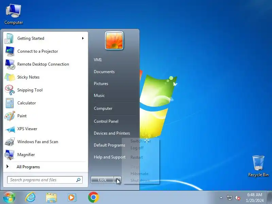The width and height of the screenshot is (272, 204).
Task: Open the Magnifier icon
Action: (x=10, y=155)
